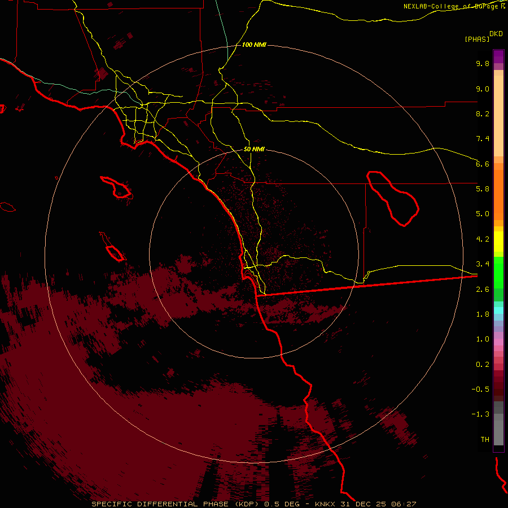Select the 1.0 scale value
The image size is (508, 508).
pyautogui.click(x=483, y=339)
